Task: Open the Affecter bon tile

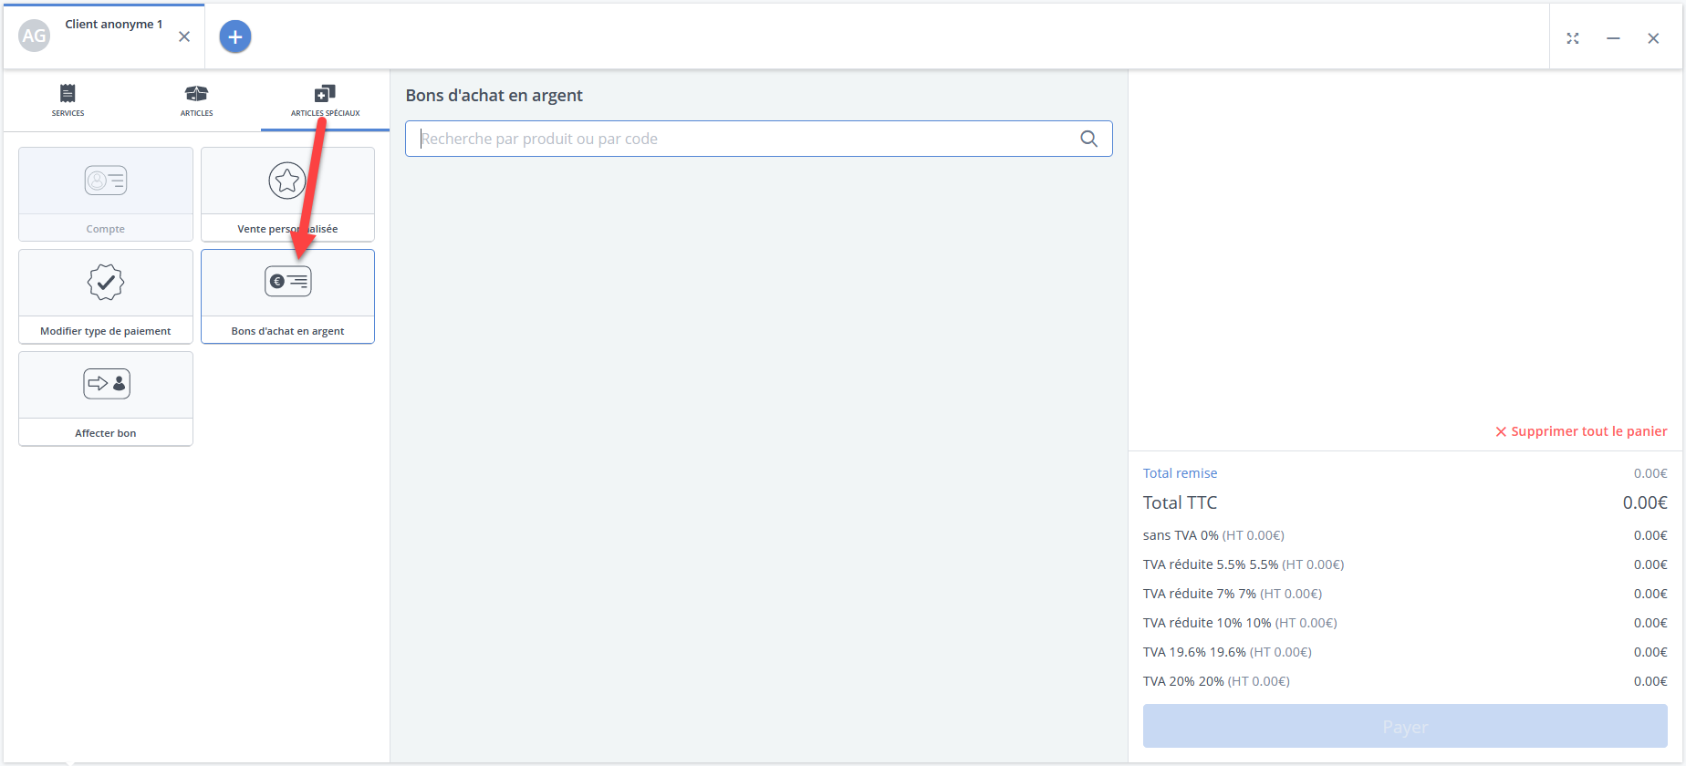Action: pos(106,399)
